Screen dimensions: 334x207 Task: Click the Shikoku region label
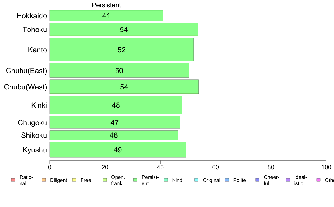tap(34, 135)
